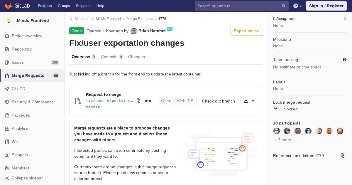Click the last participant avatar in the row

(x=340, y=131)
